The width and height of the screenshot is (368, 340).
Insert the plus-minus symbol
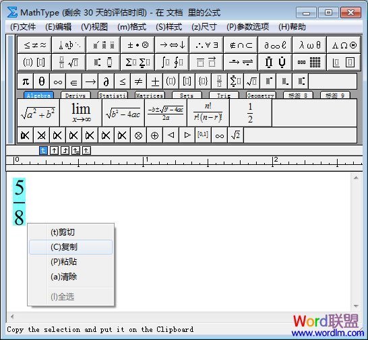tap(155, 81)
